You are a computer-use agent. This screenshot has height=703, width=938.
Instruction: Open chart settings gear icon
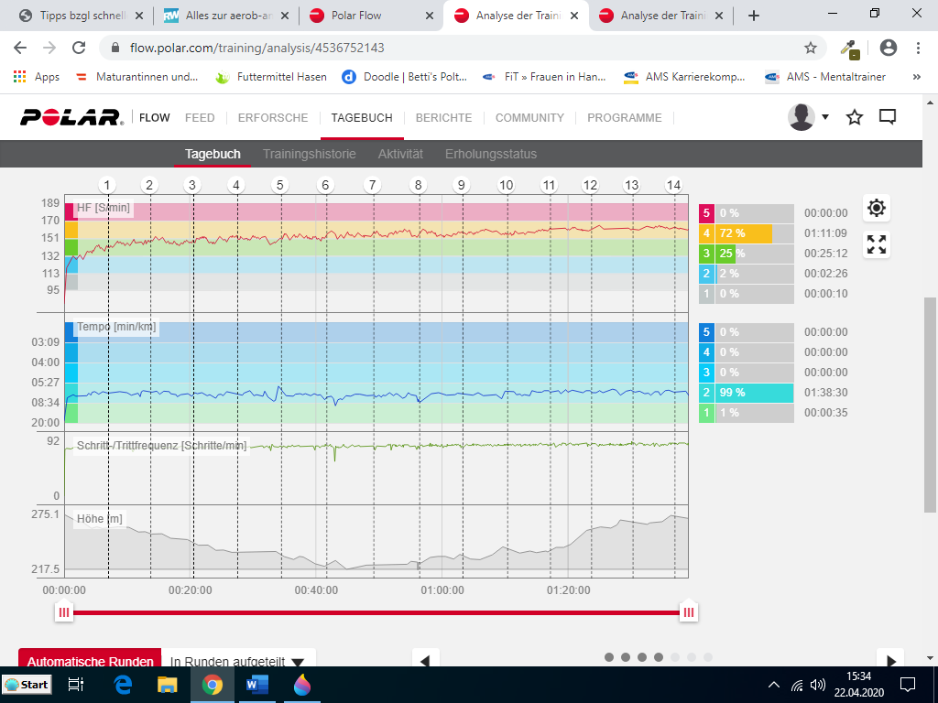(877, 209)
